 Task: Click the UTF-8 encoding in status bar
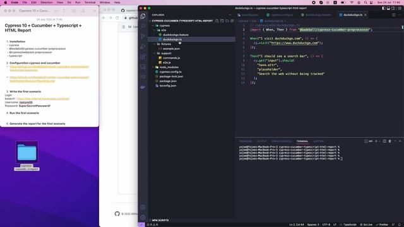(326, 224)
